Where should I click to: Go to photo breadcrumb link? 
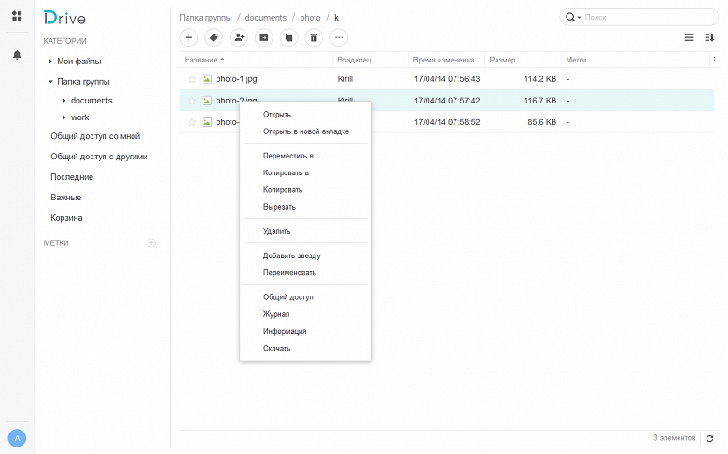(310, 18)
